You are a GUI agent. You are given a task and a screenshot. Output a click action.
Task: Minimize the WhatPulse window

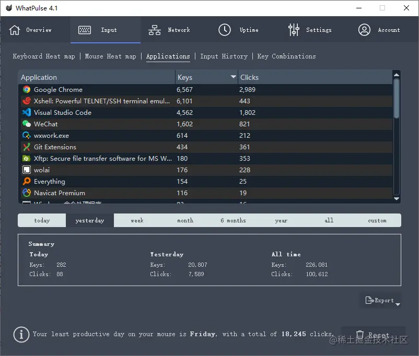[x=359, y=8]
